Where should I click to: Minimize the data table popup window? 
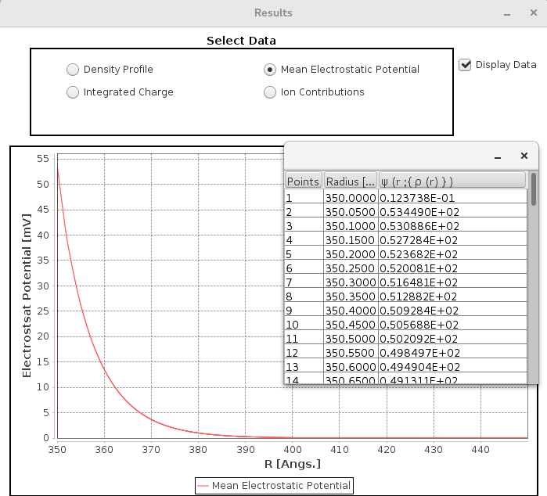(x=497, y=156)
